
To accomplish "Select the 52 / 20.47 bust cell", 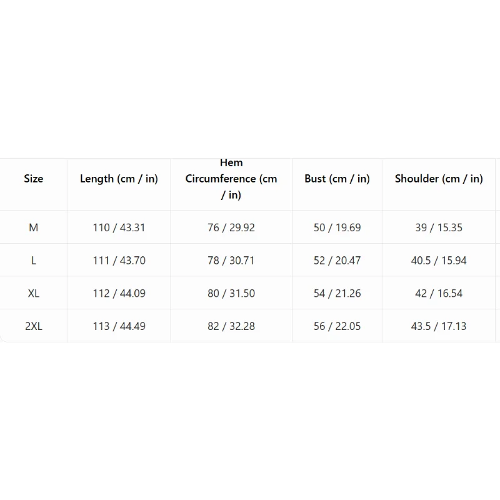I will tap(337, 261).
